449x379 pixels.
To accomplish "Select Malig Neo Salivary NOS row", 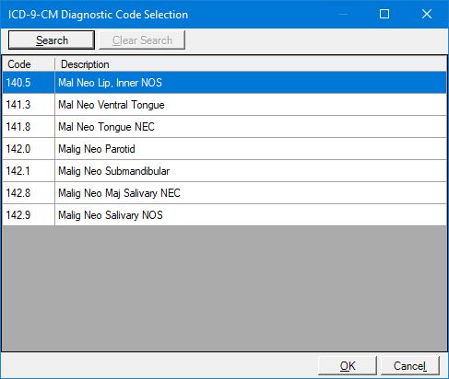I will tap(224, 215).
